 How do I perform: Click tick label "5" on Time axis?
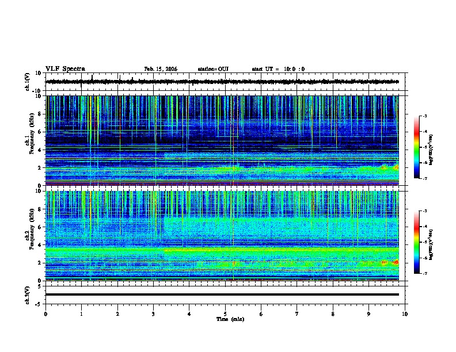[x=225, y=314]
